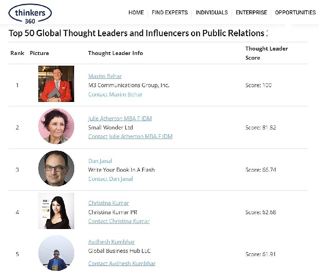The width and height of the screenshot is (319, 274).
Task: Select Julie Atherton's round portrait
Action: [x=56, y=126]
